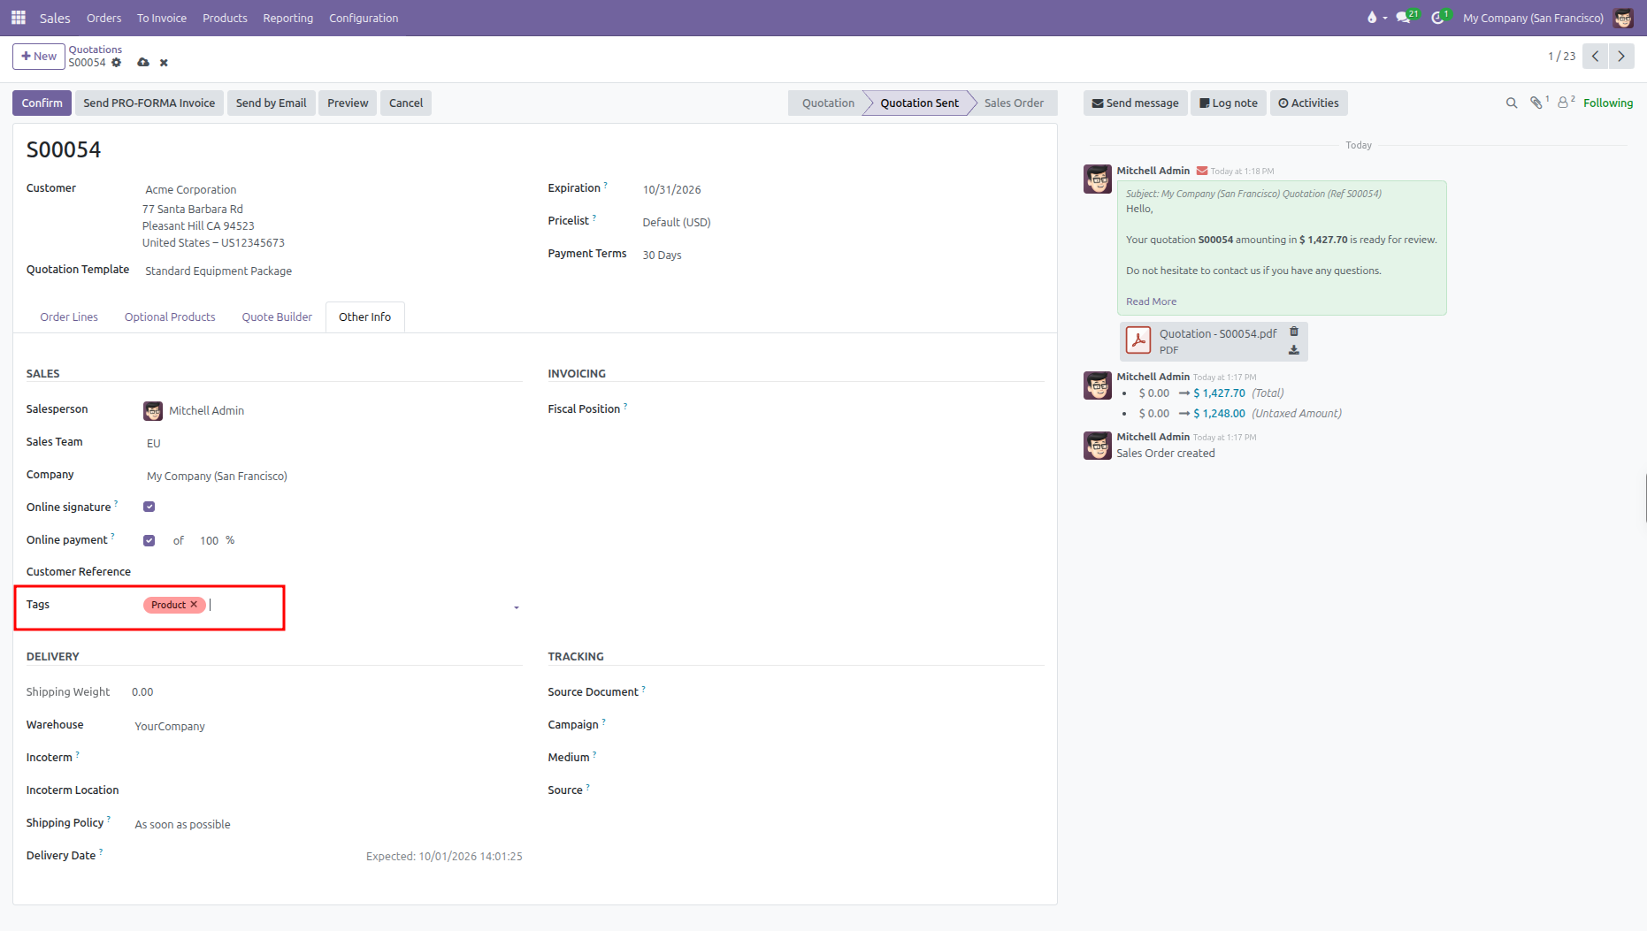Image resolution: width=1647 pixels, height=931 pixels.
Task: Open the conversations icon with 21 badge
Action: click(1405, 18)
